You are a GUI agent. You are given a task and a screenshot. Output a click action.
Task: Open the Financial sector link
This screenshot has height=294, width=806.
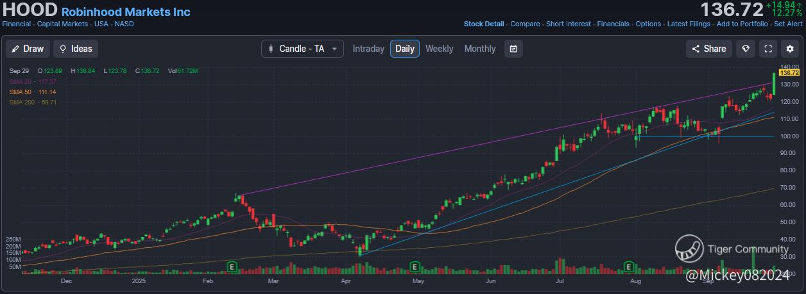(17, 24)
